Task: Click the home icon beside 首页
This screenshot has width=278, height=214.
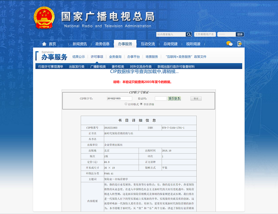Action: click(x=44, y=44)
